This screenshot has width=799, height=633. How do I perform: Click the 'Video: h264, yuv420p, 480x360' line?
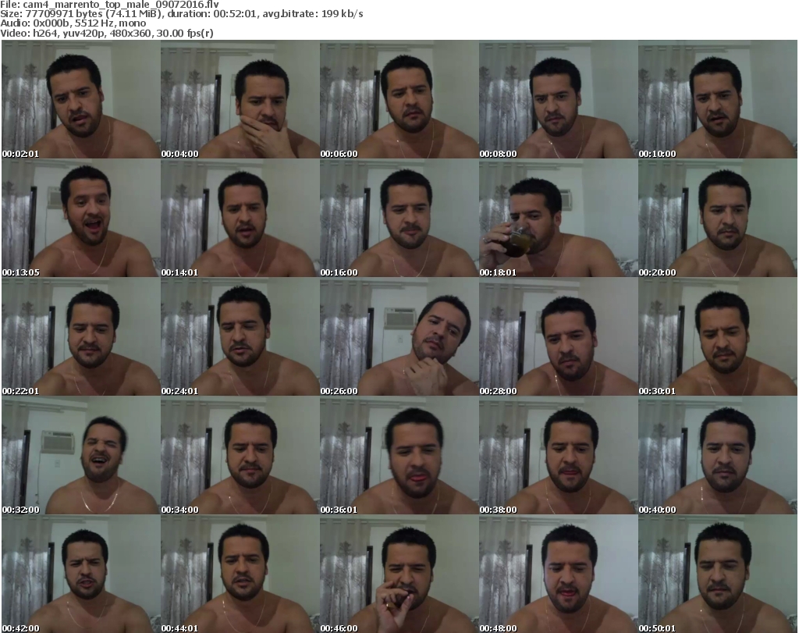pos(106,33)
